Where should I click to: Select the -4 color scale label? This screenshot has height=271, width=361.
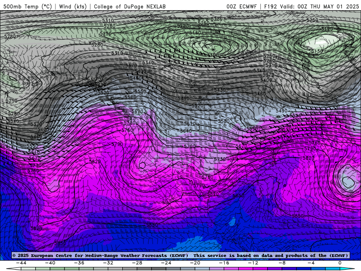click(311, 263)
